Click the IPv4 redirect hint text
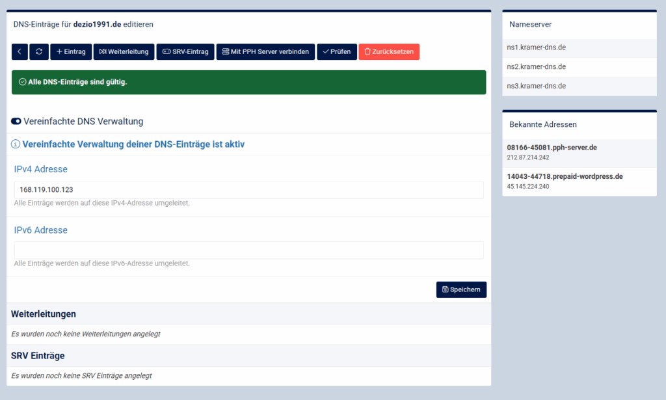 tap(102, 203)
